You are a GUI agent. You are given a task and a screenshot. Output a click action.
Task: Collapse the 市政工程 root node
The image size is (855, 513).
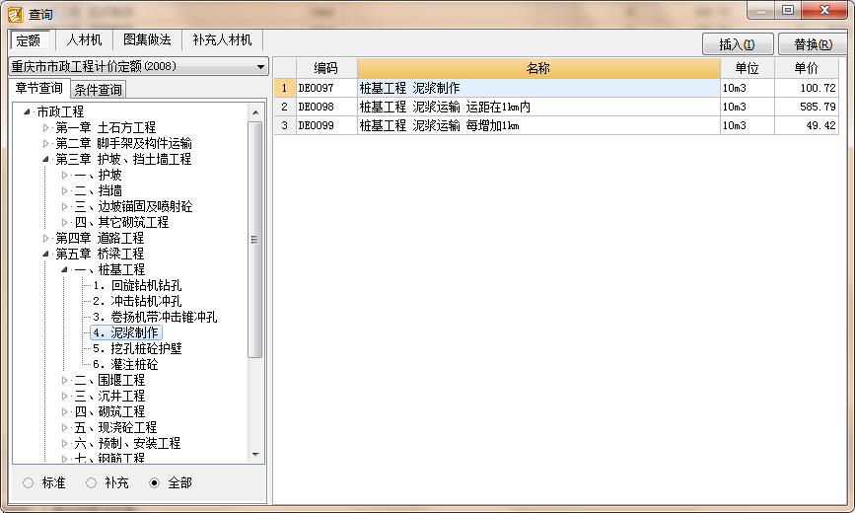tap(27, 111)
